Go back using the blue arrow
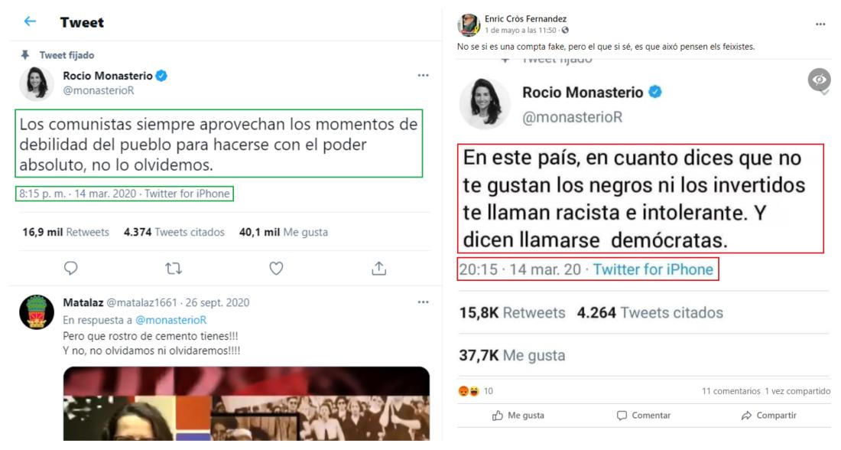This screenshot has height=450, width=841. (x=30, y=21)
